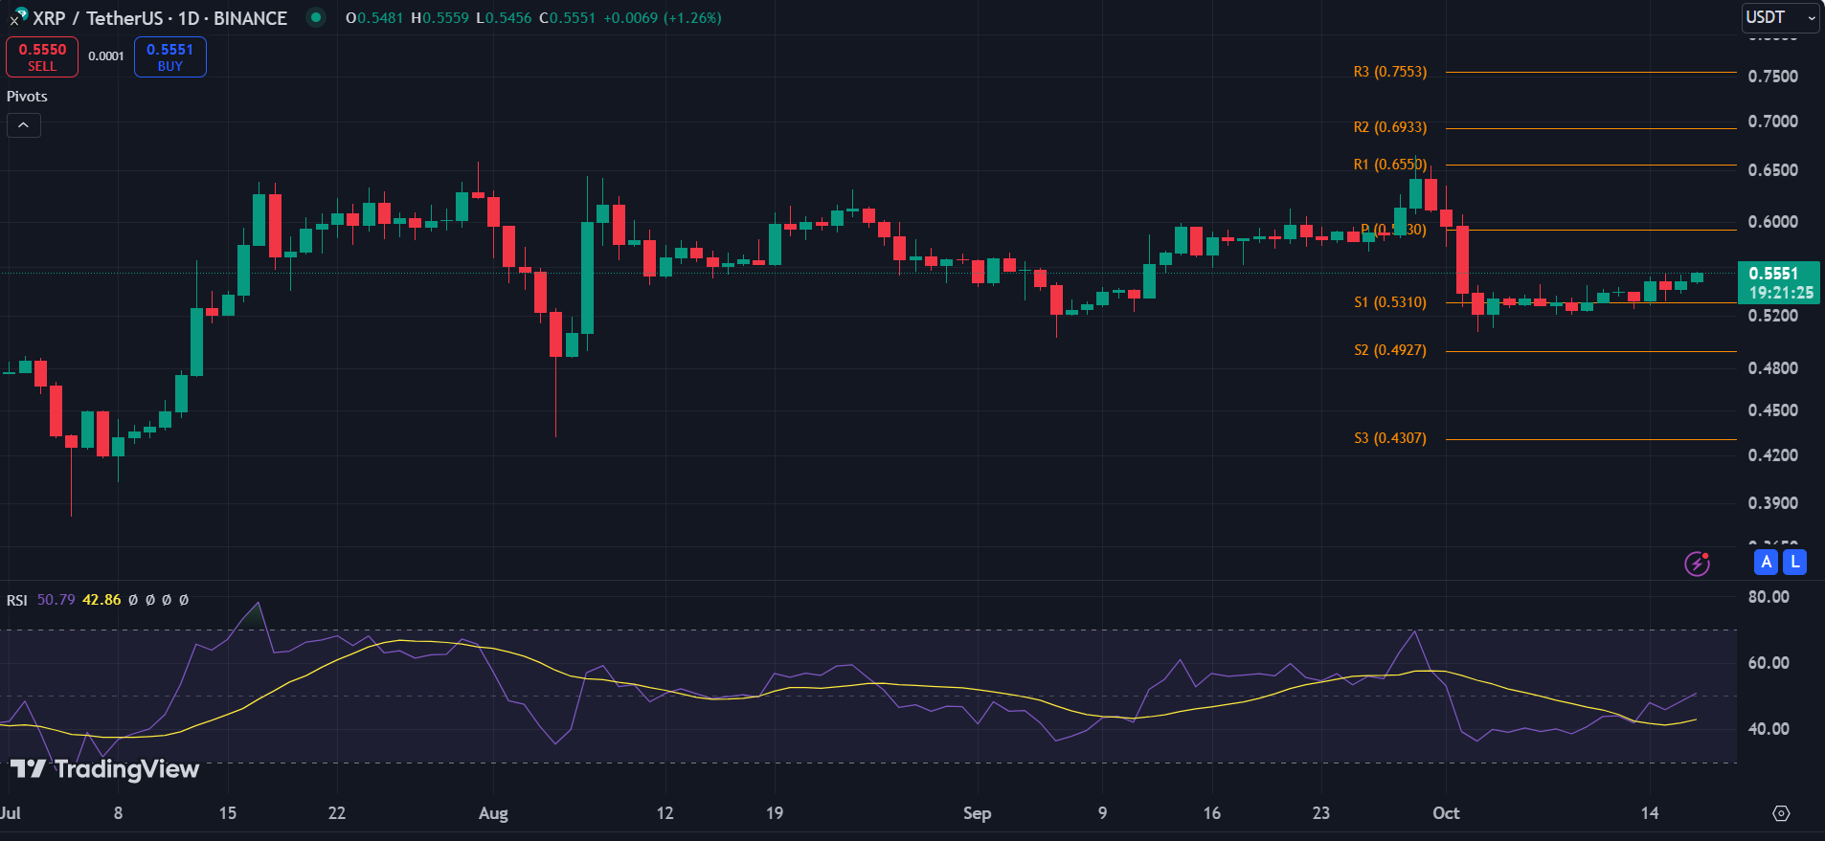This screenshot has height=841, width=1825.
Task: Click the spread value 0.0001
Action: tap(106, 56)
